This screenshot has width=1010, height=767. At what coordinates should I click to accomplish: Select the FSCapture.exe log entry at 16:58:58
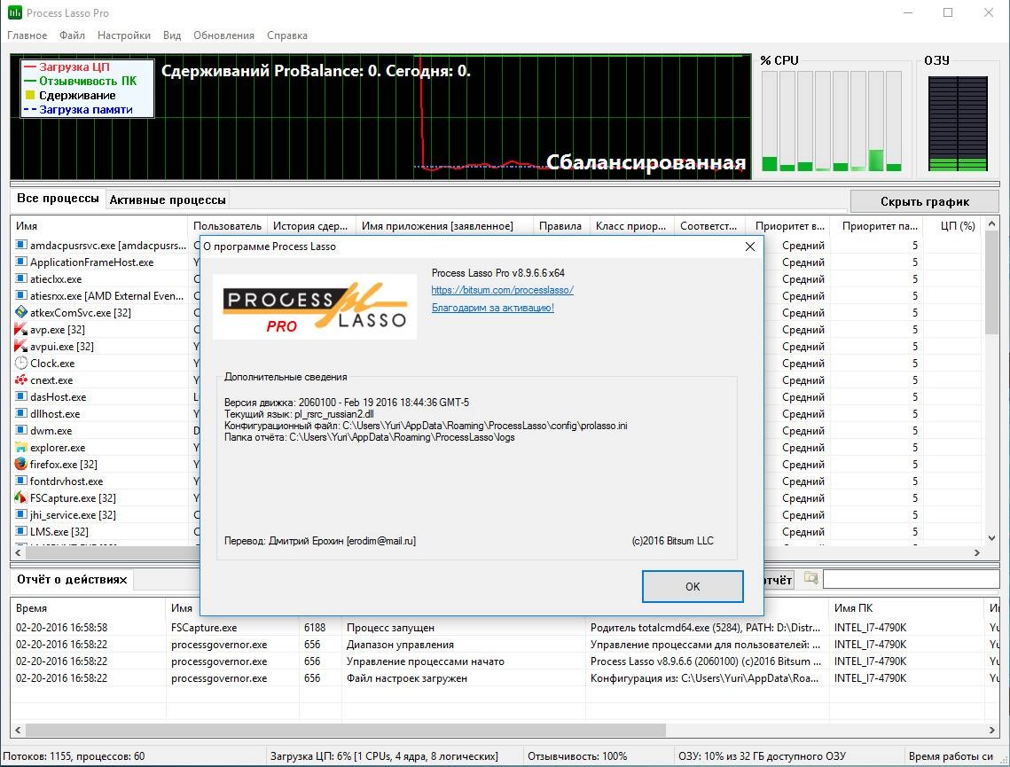point(505,627)
